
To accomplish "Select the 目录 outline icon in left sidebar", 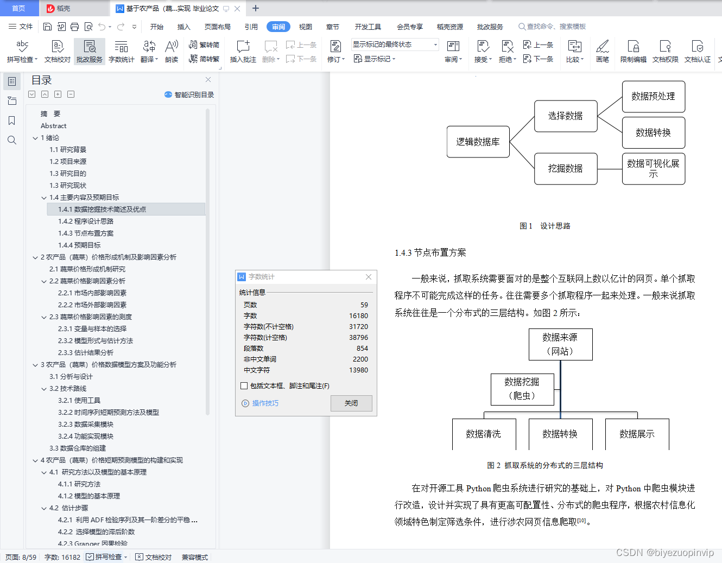I will (12, 81).
